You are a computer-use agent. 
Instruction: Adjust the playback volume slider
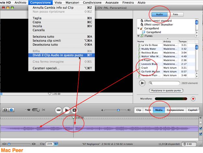118,110
